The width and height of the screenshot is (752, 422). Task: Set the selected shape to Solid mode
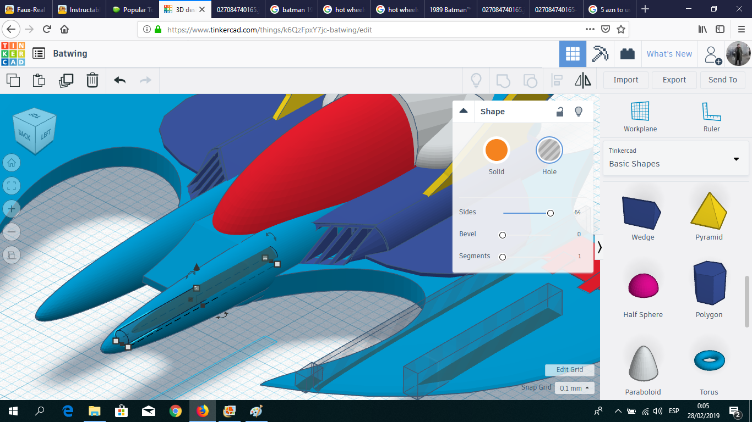[x=496, y=149]
